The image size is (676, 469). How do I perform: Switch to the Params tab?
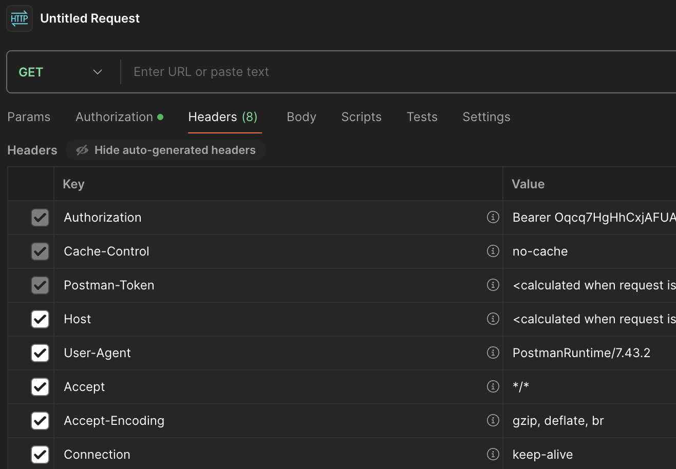pyautogui.click(x=29, y=117)
